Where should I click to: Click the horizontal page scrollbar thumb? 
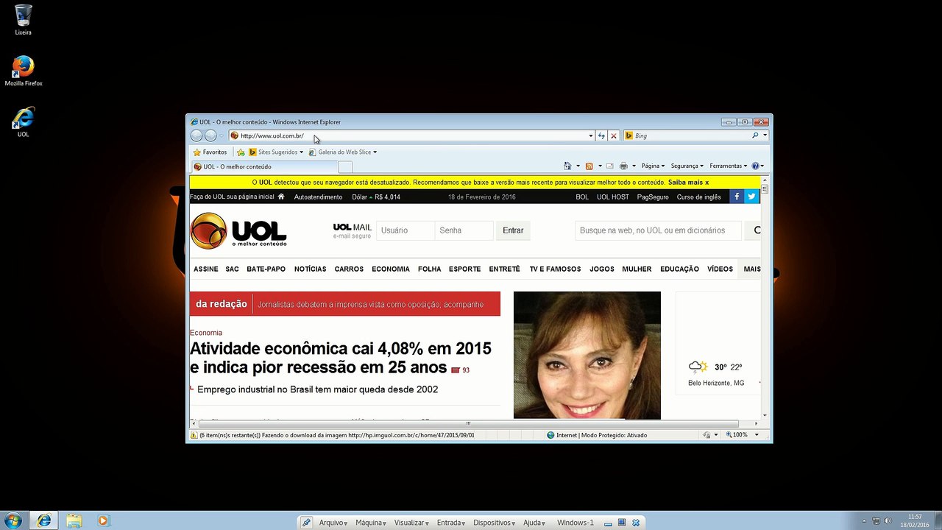[x=468, y=423]
